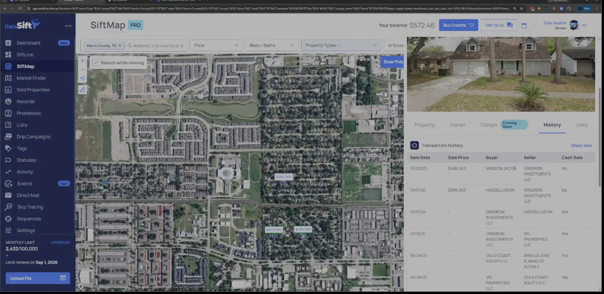Viewport: 604px width, 294px height.
Task: Click the Drip Campaigns envelope icon
Action: click(8, 137)
